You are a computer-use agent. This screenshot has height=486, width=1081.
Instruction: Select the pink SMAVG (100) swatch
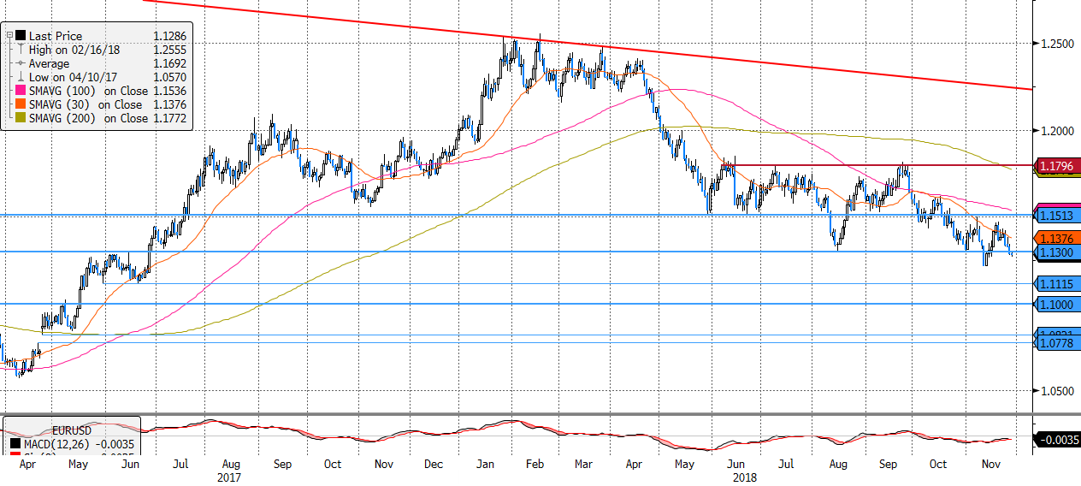21,91
